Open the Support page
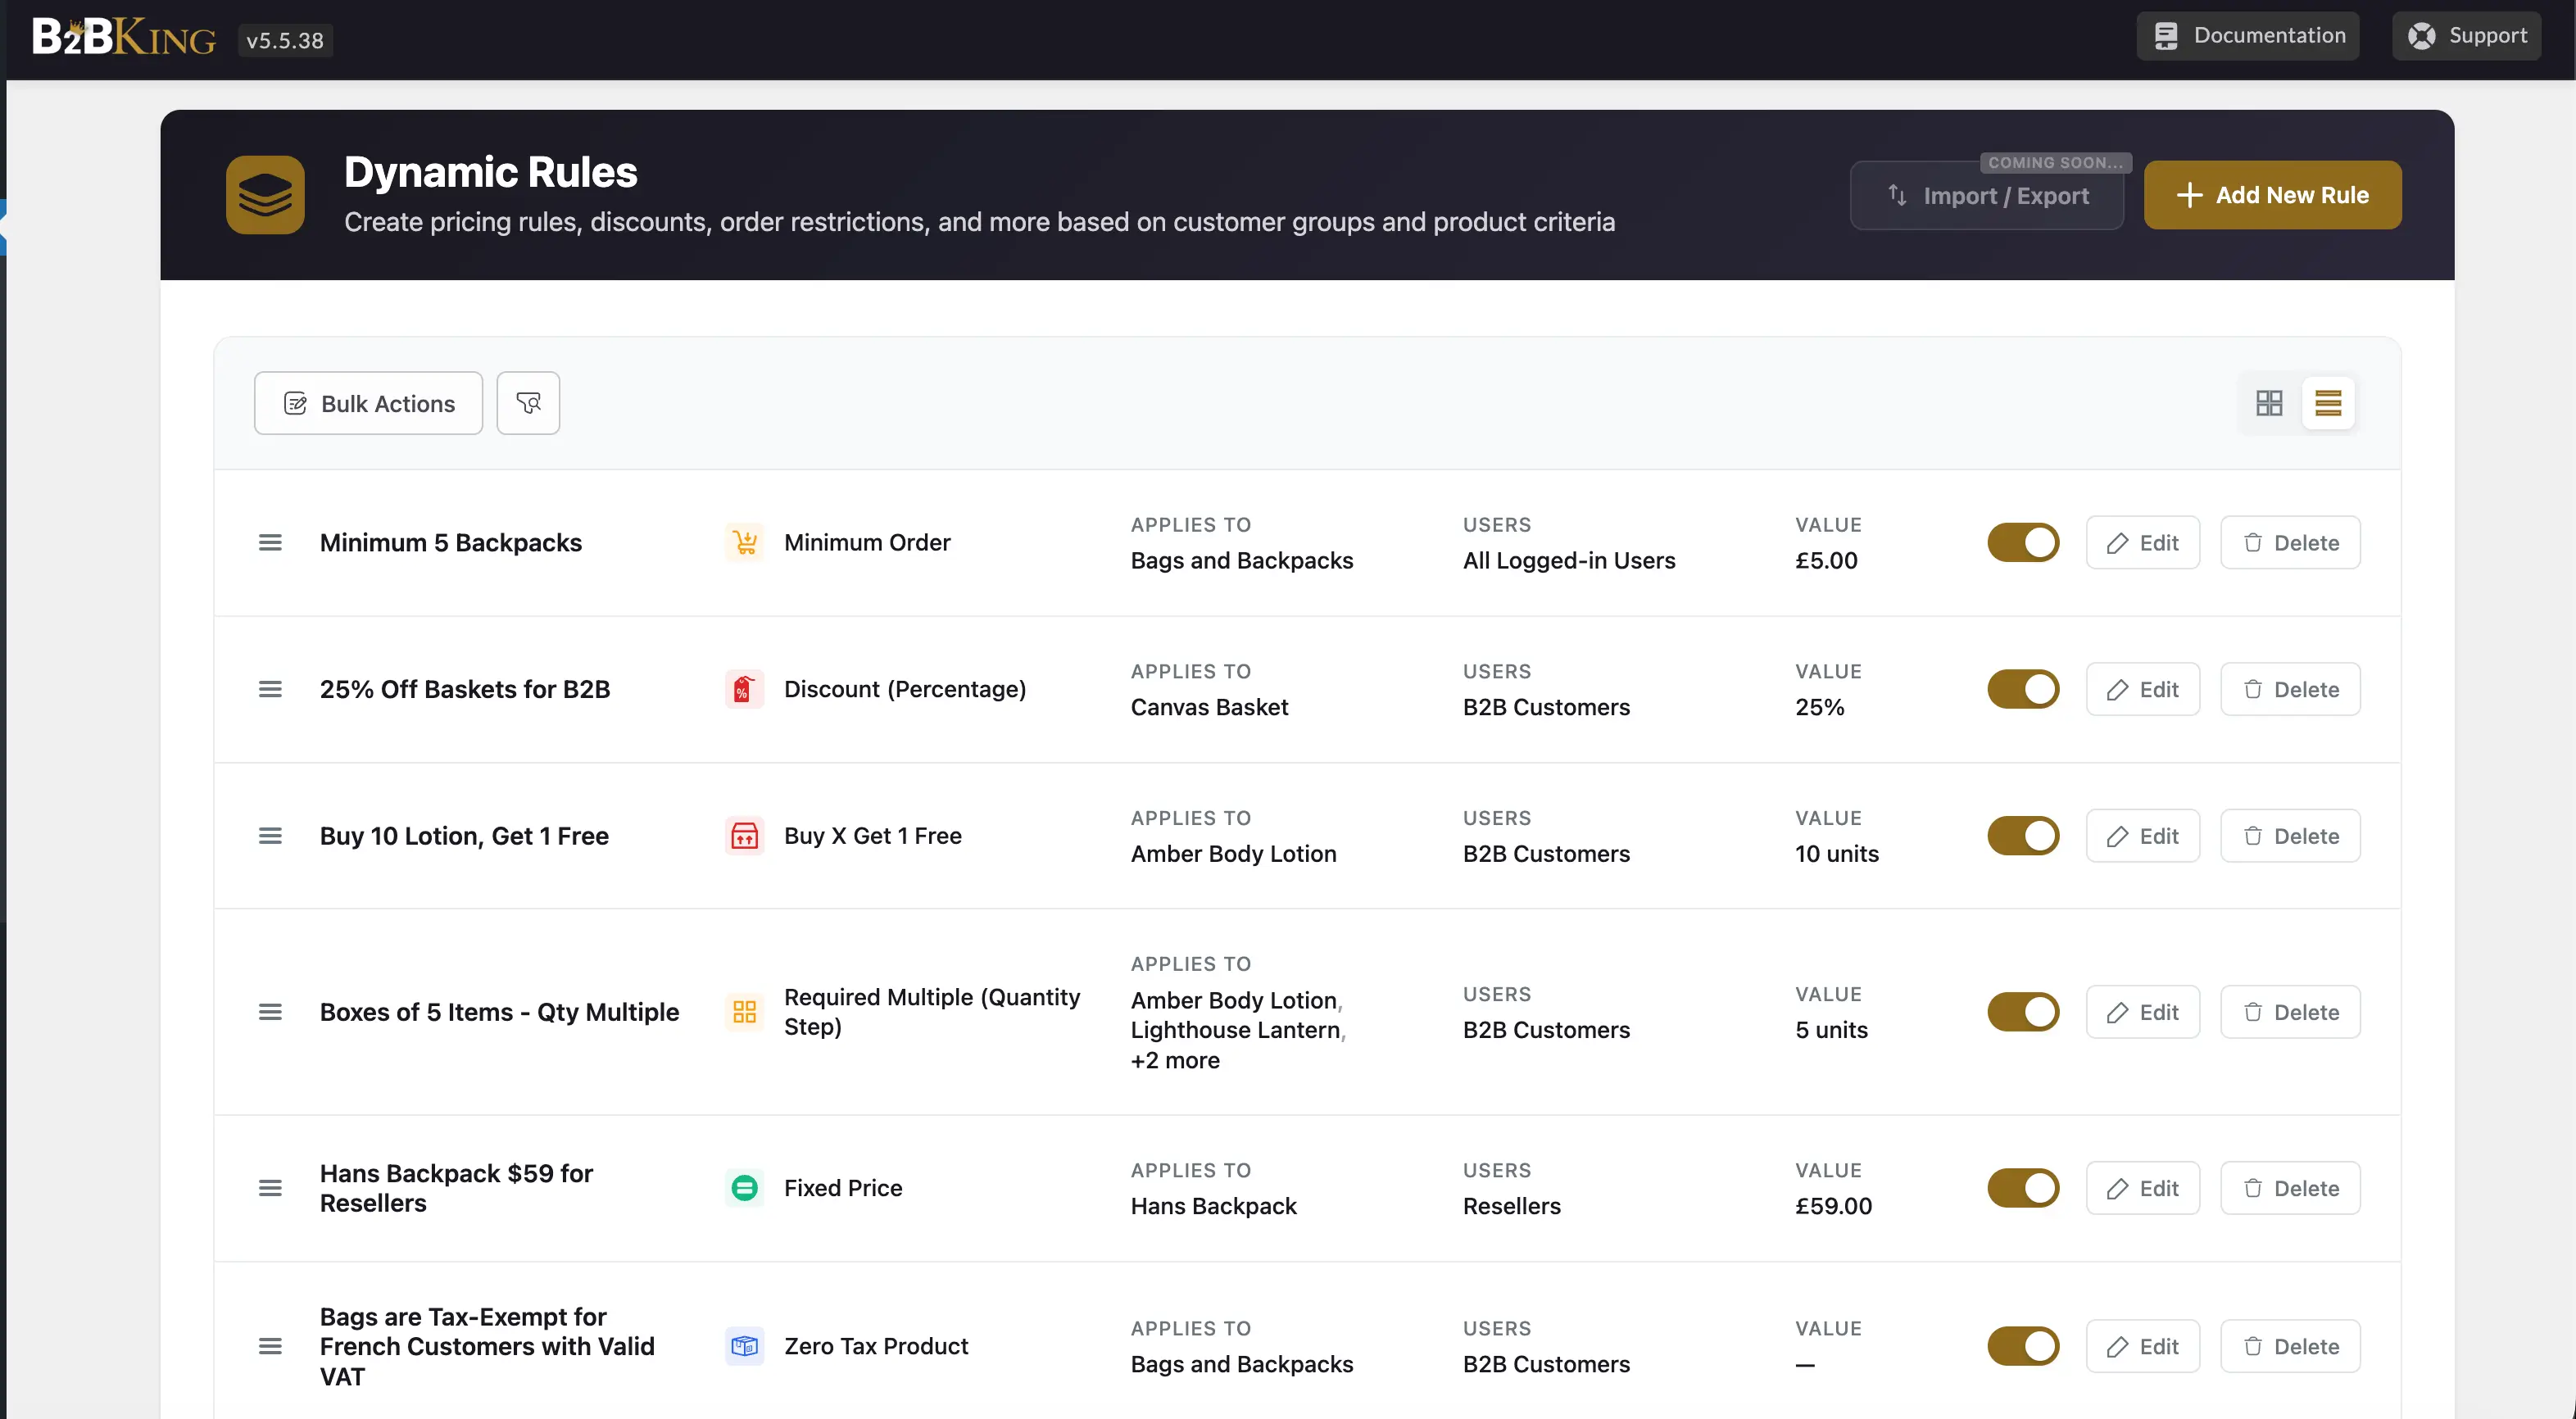 2466,36
